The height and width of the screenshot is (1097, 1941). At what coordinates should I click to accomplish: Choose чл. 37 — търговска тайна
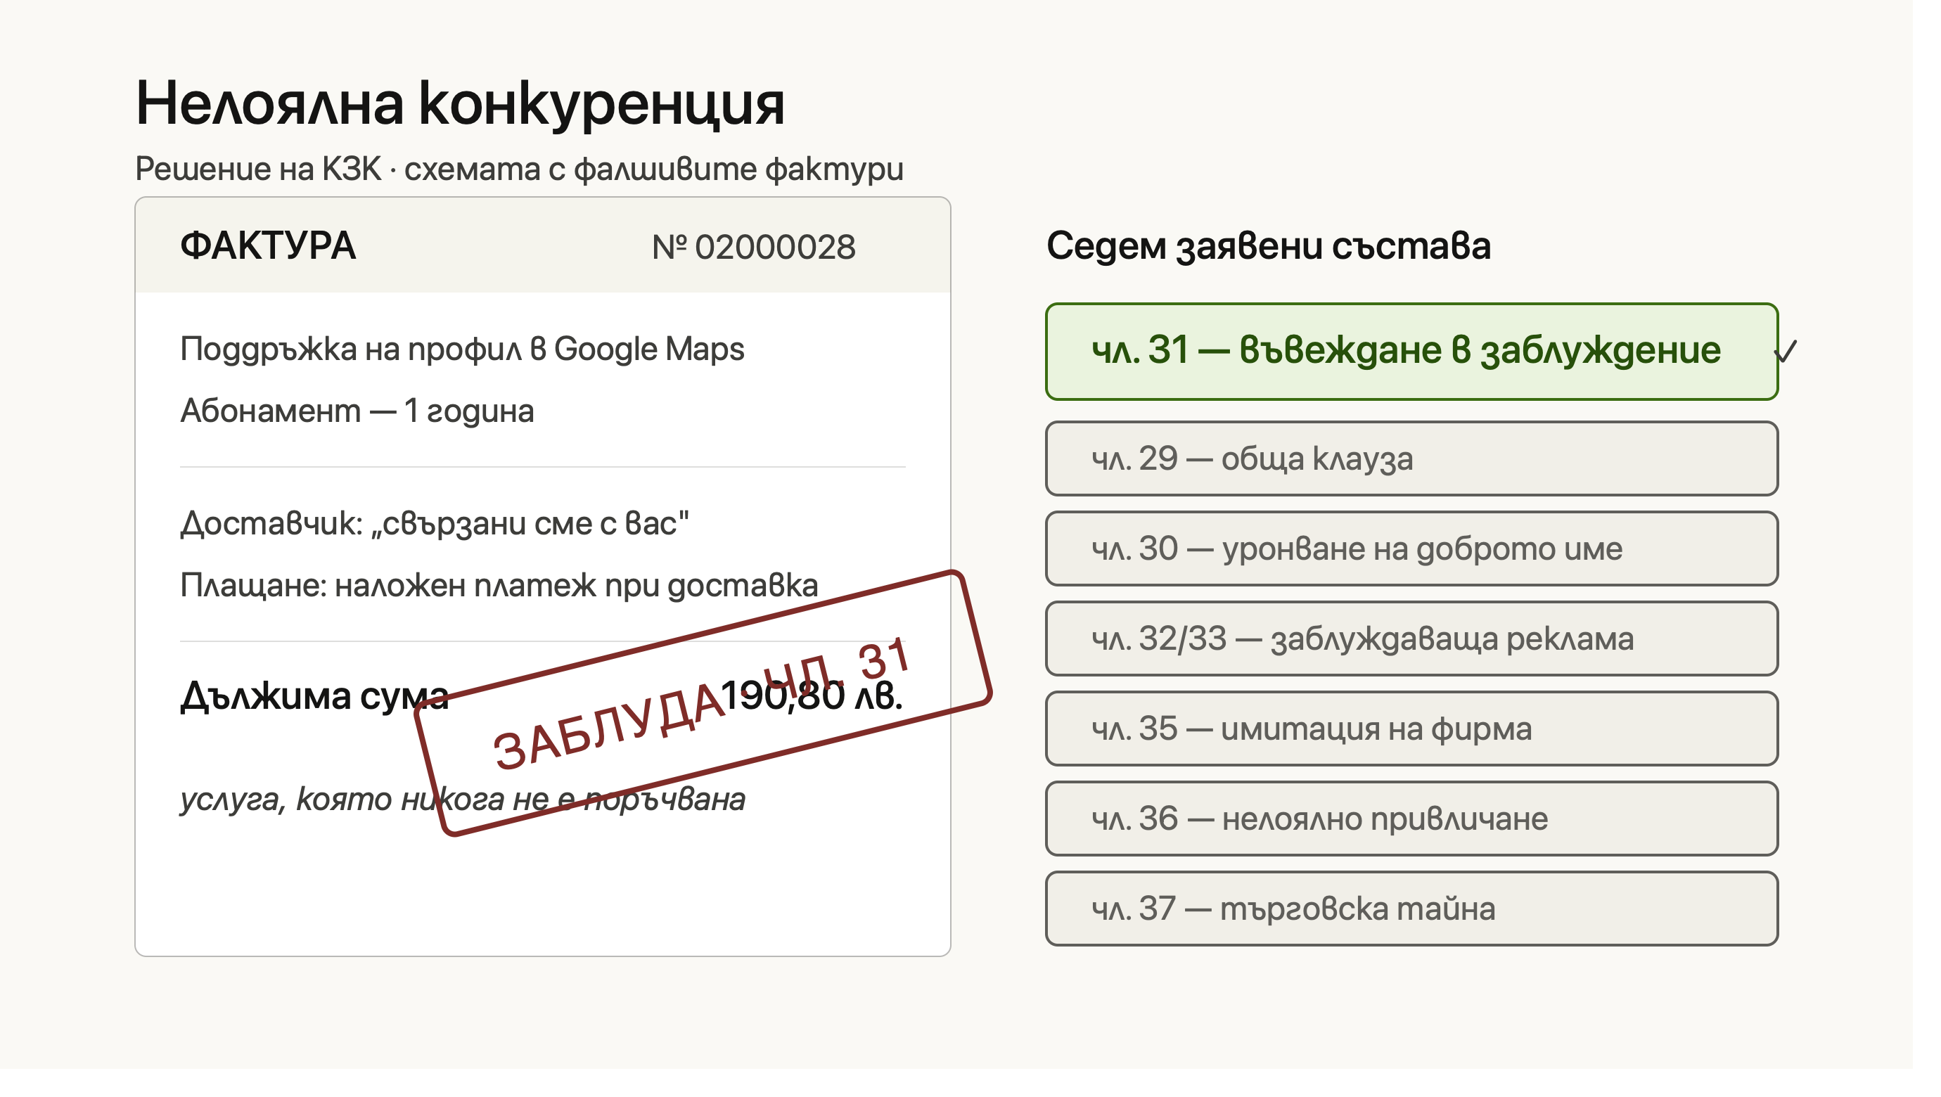coord(1411,909)
